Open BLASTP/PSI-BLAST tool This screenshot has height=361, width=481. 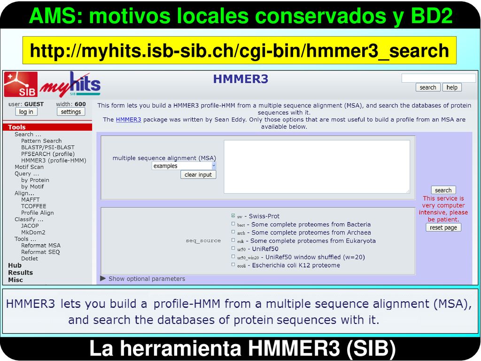click(47, 147)
